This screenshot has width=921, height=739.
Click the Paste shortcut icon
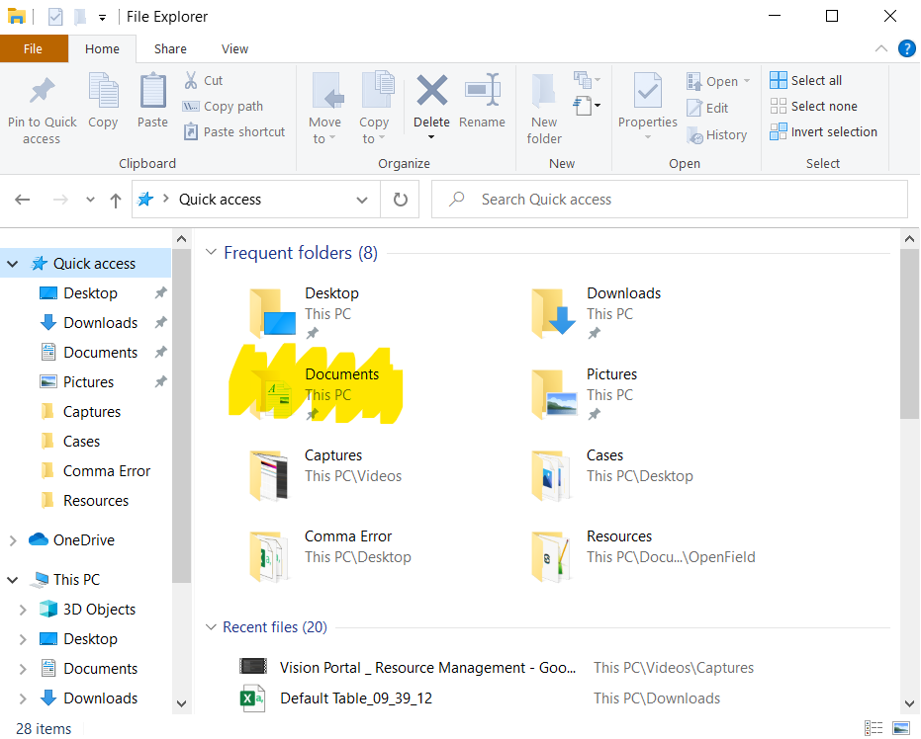(191, 131)
